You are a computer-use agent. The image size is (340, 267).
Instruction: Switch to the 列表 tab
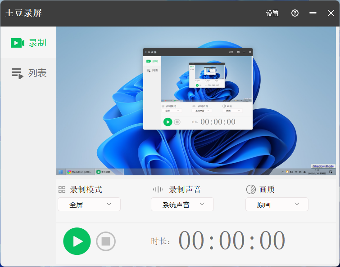point(28,73)
